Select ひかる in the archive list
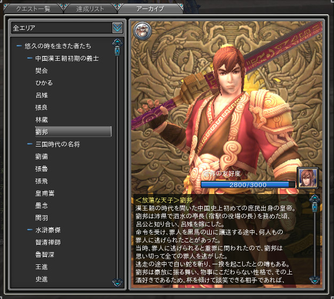The width and height of the screenshot is (334, 299). pyautogui.click(x=44, y=83)
